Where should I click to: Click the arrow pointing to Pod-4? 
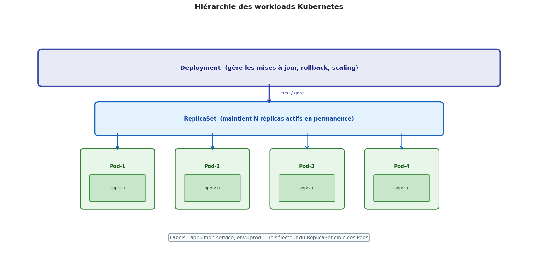pos(402,142)
